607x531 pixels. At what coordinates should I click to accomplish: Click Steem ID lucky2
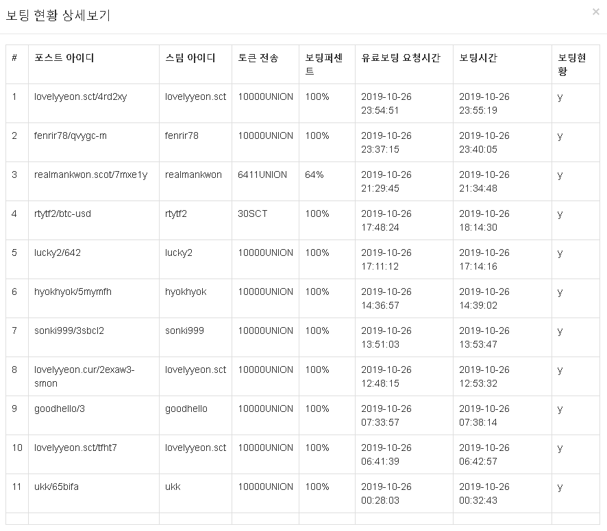(179, 253)
